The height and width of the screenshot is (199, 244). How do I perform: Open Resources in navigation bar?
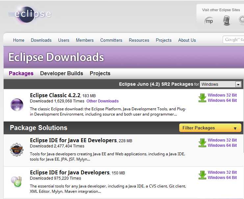click(x=139, y=40)
